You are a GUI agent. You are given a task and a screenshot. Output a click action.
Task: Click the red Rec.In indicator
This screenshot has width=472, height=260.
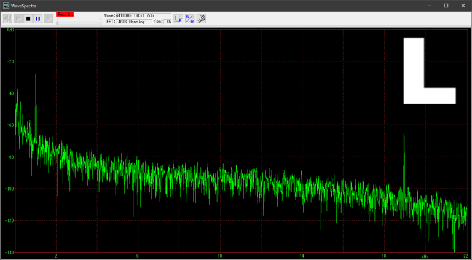64,14
